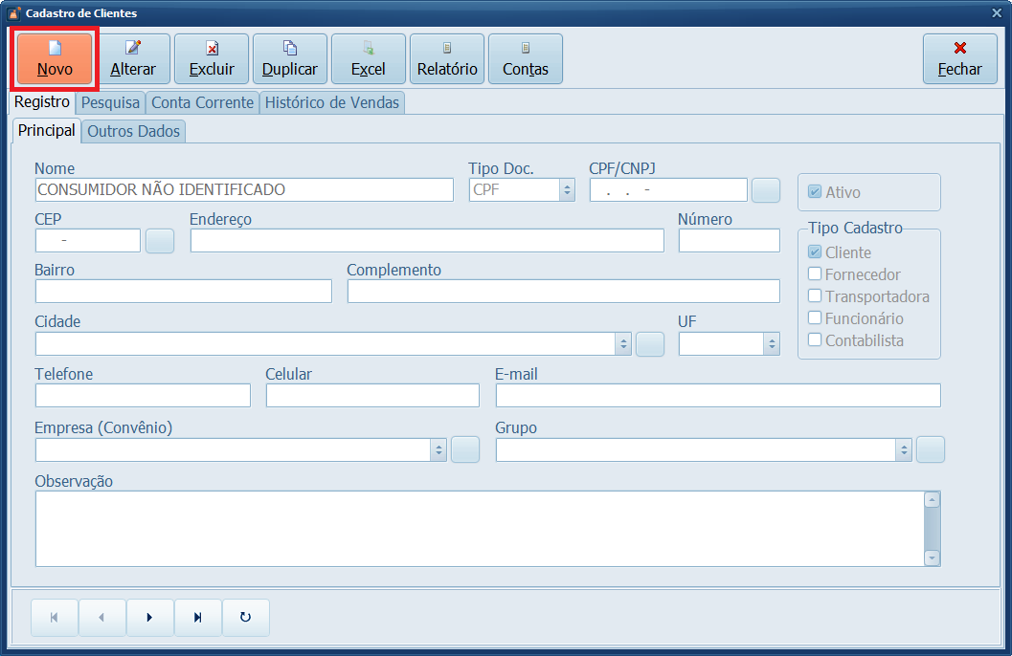Open the UF state dropdown
1012x656 pixels.
772,344
